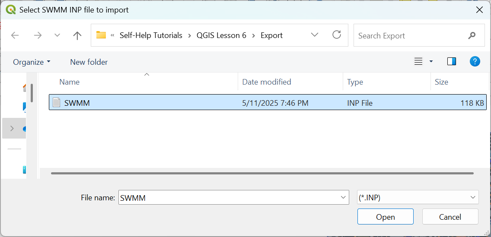Screen dimensions: 491x237
Task: Select the SWMM file icon
Action: pyautogui.click(x=56, y=102)
